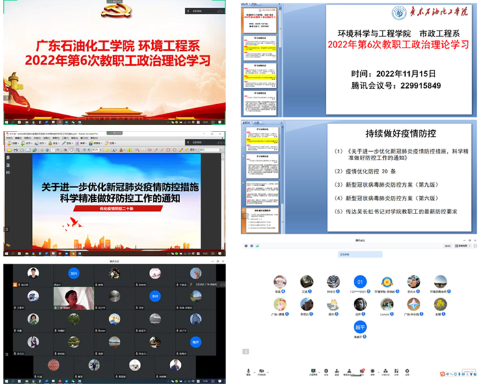
Task: Select the Pencil drawing tool in Acrobat
Action: [181, 150]
